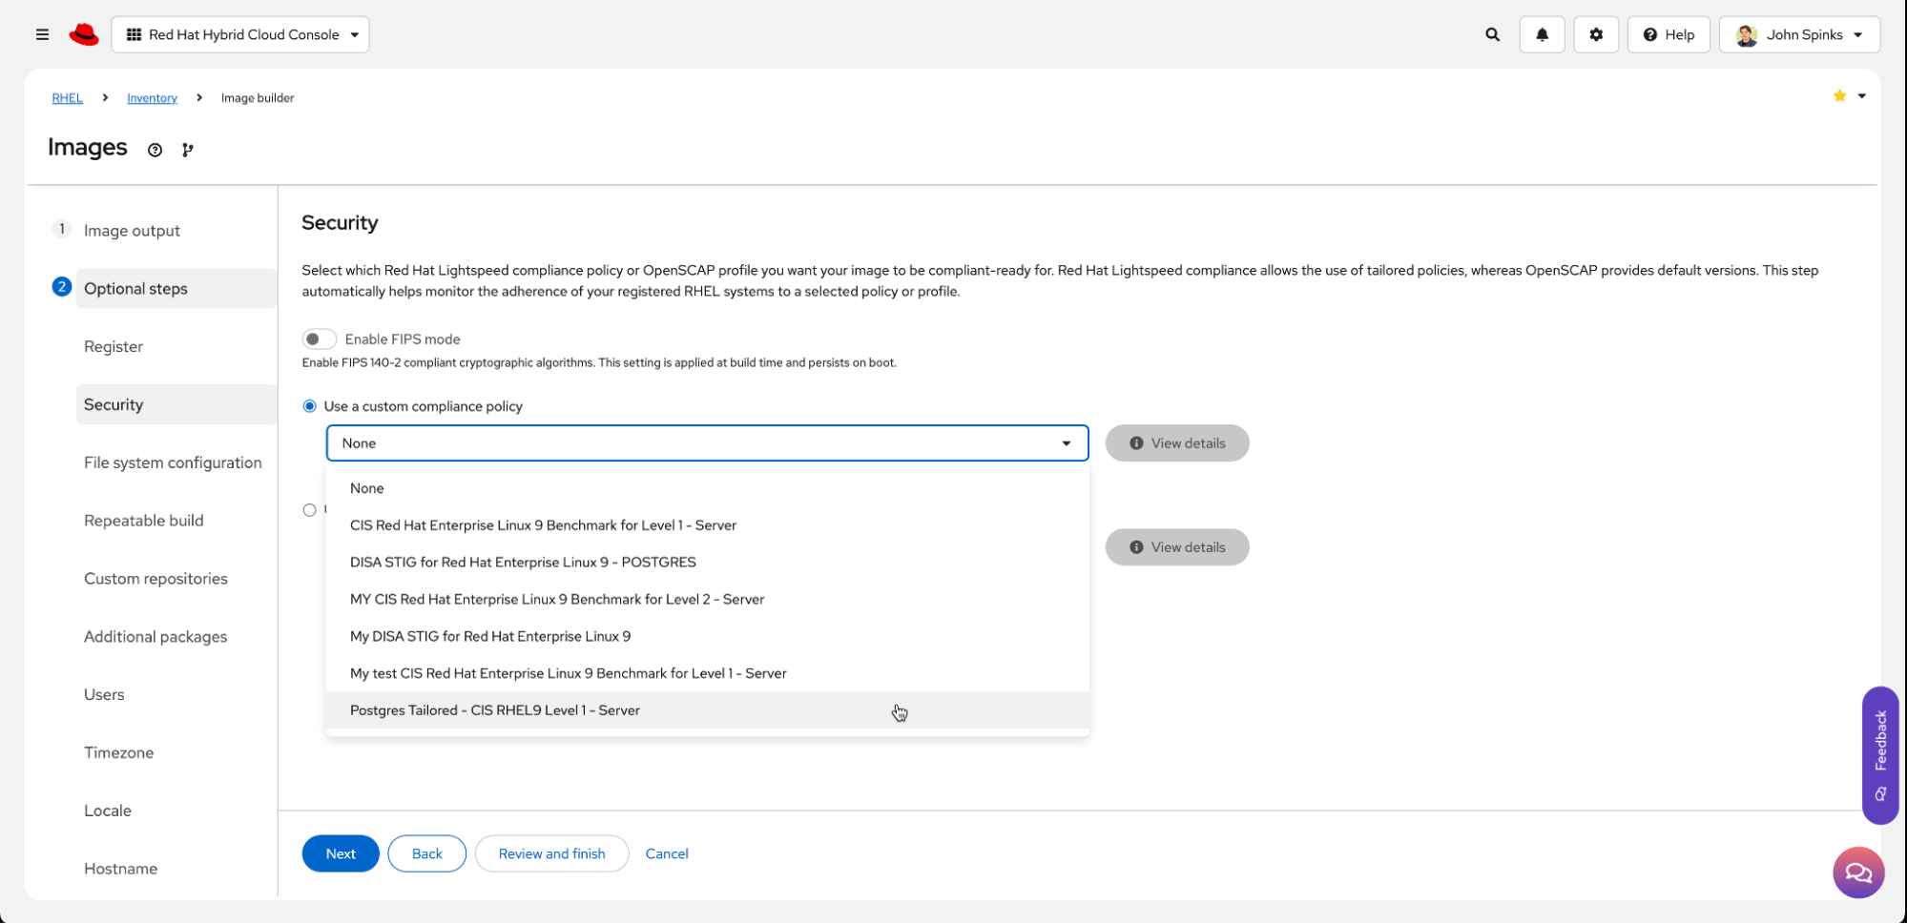Select 'Use a custom compliance policy' radio

click(309, 406)
